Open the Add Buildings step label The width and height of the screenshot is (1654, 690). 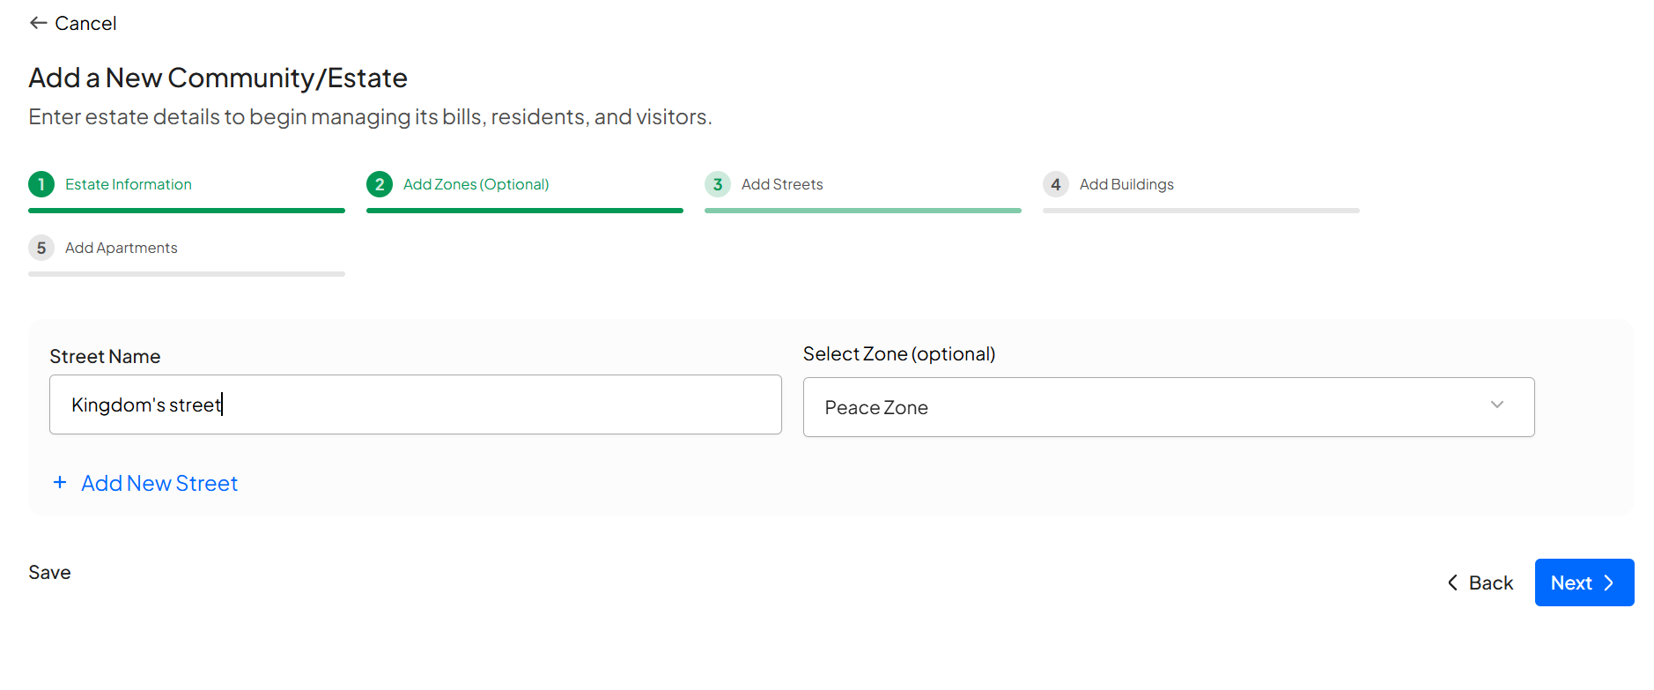[1126, 184]
